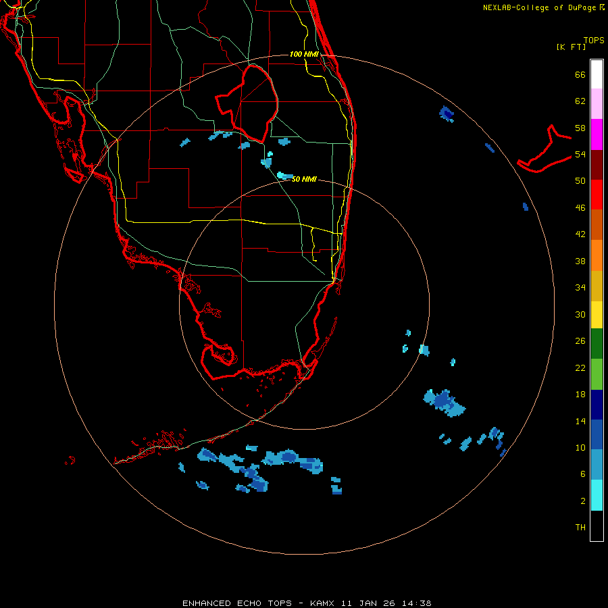The height and width of the screenshot is (608, 608).
Task: Click the 62 value on the legend
Action: pos(580,101)
